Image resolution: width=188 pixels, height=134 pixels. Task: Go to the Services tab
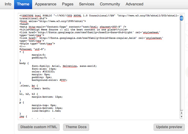[87, 4]
